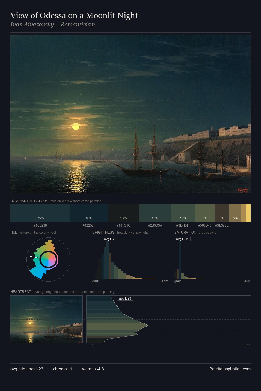Click the 'how dark vs how light' caption

pyautogui.click(x=132, y=233)
